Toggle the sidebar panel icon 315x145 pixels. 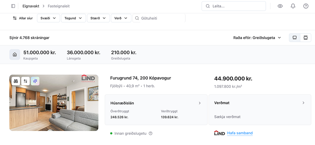(x=13, y=6)
